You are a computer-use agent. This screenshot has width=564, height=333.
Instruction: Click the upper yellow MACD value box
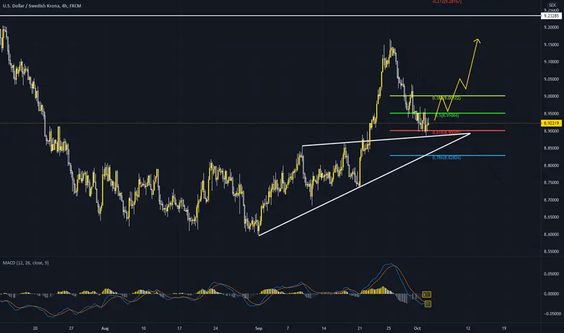427,294
